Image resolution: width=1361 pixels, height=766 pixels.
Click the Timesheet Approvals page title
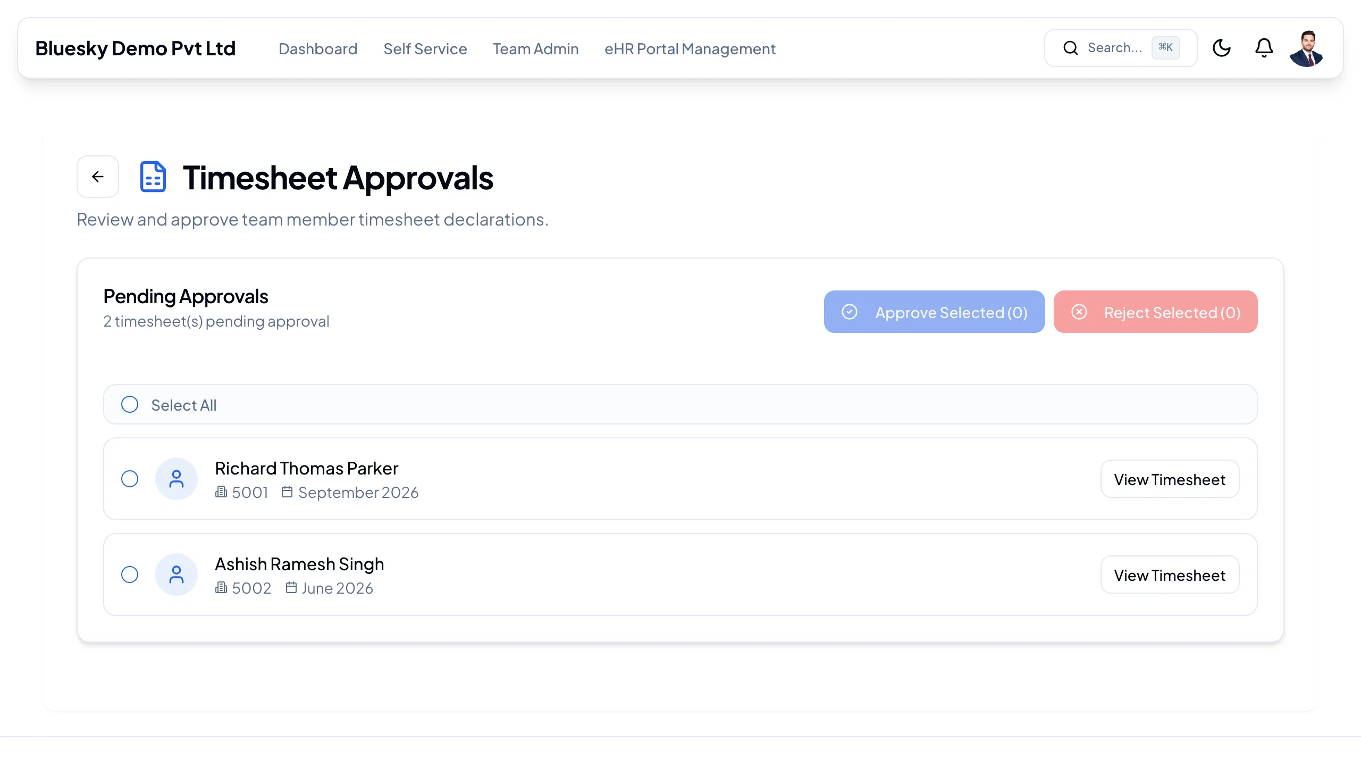pyautogui.click(x=338, y=177)
